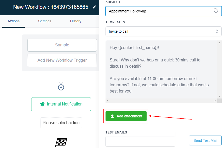Open the Internal Notification action node
Image resolution: width=223 pixels, height=148 pixels.
pos(61,104)
